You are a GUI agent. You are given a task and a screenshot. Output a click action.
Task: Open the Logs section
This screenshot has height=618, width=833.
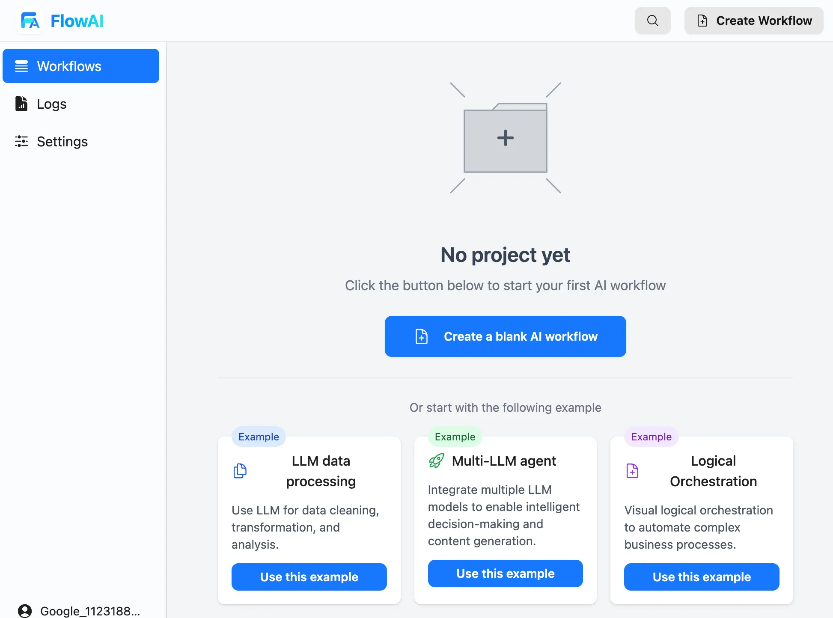(x=51, y=103)
